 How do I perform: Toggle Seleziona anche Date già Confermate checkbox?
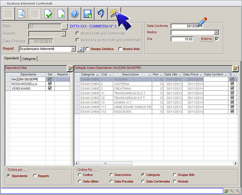pyautogui.click(x=77, y=40)
